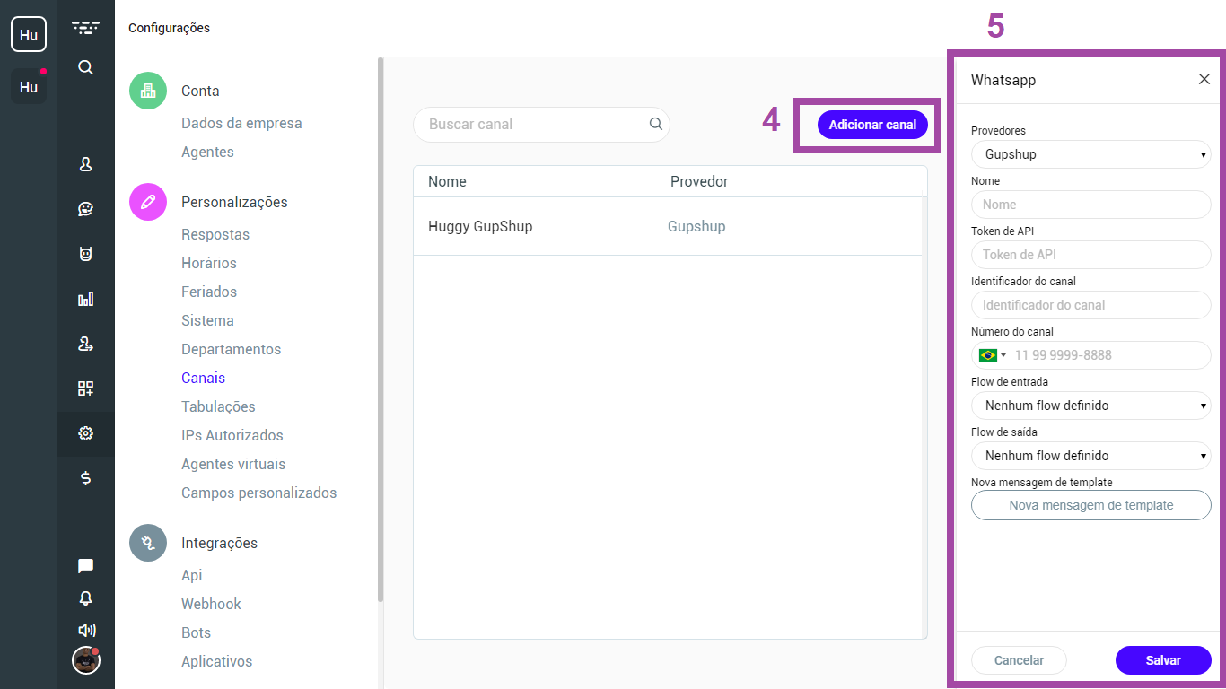Go to Horários settings
This screenshot has width=1226, height=689.
coord(209,263)
